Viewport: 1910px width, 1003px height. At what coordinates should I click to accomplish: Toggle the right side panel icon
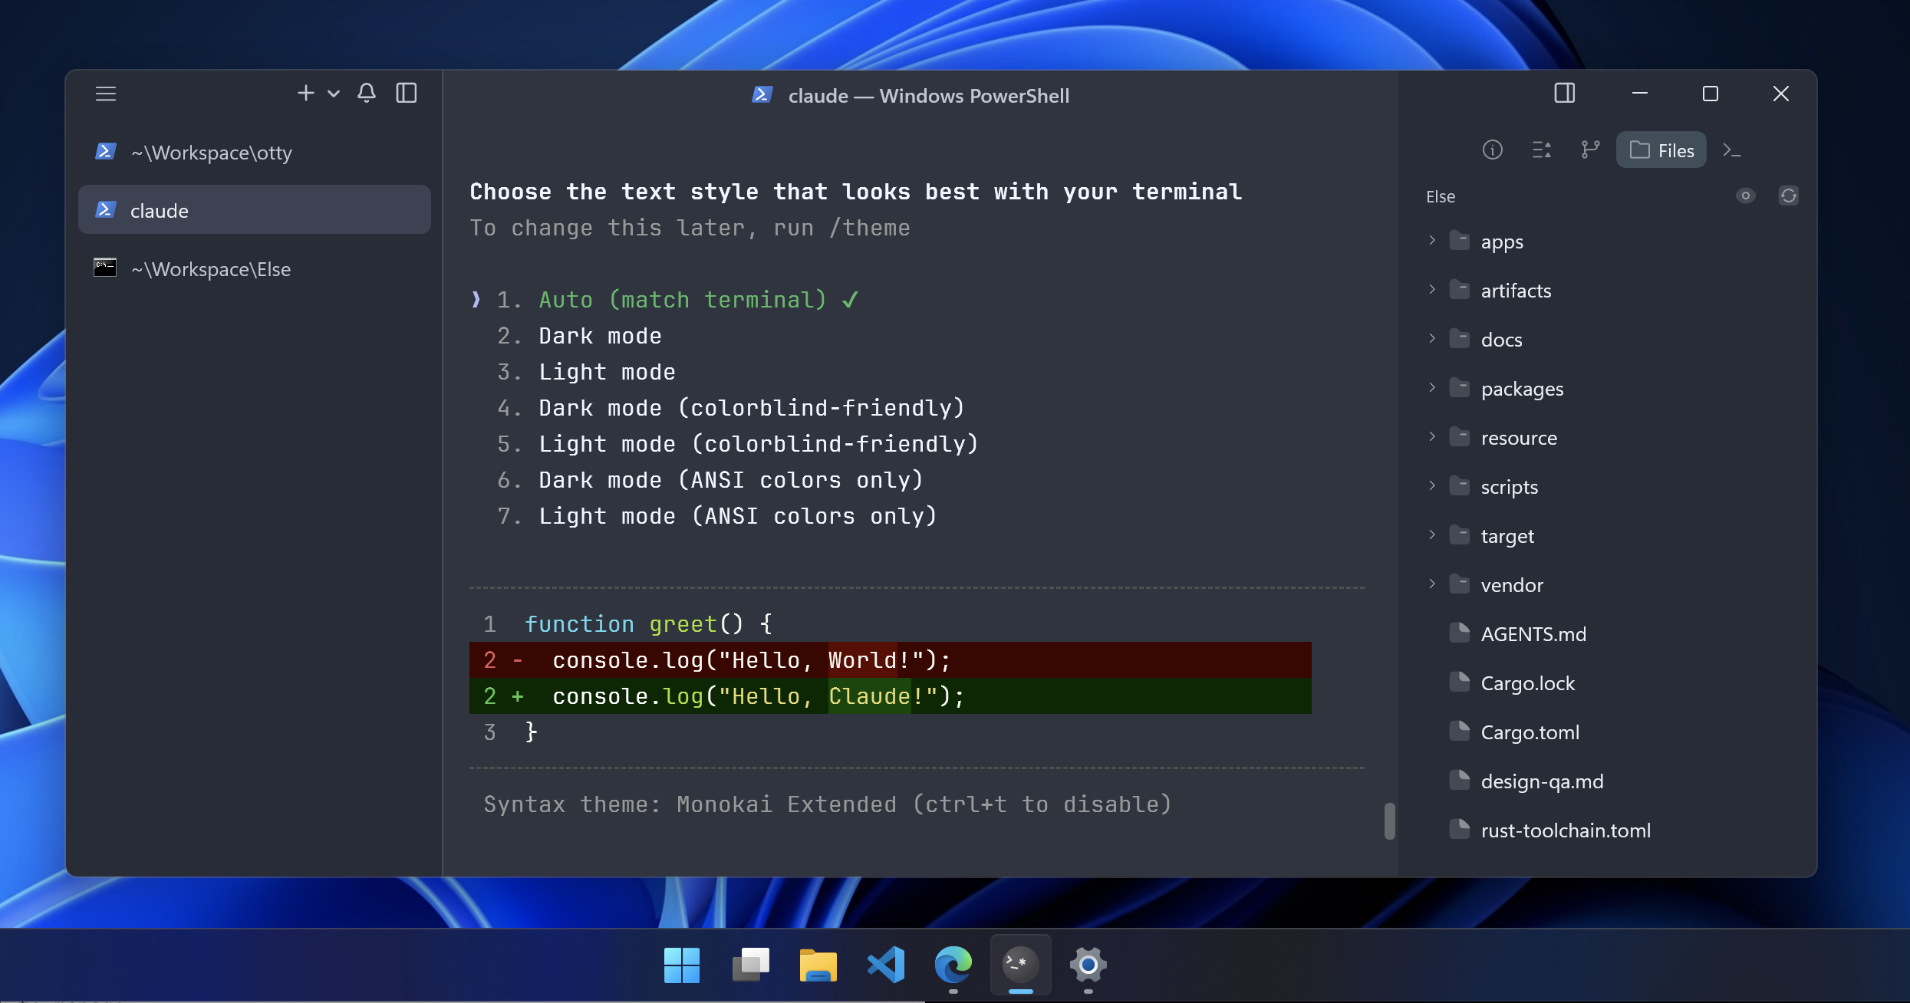1565,93
